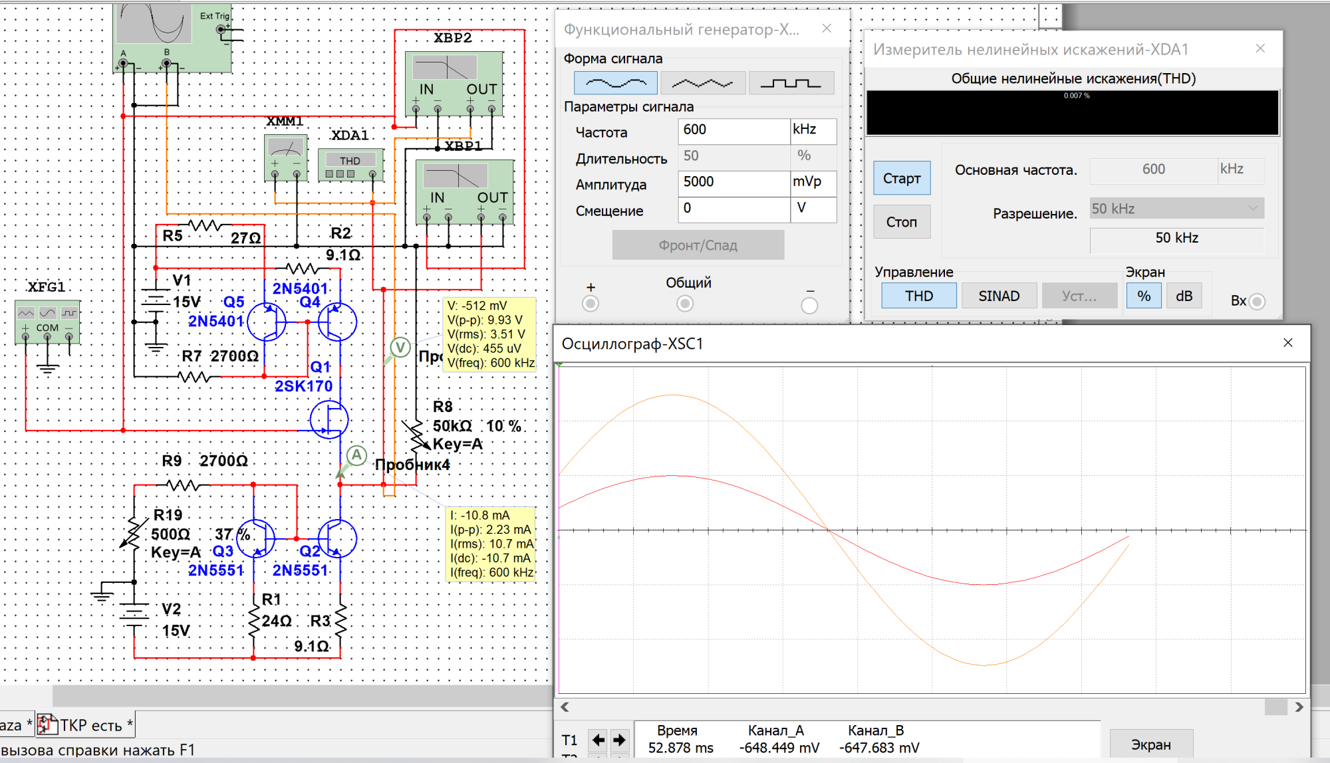Switch display to dB units
Viewport: 1330px width, 763px height.
point(1184,296)
